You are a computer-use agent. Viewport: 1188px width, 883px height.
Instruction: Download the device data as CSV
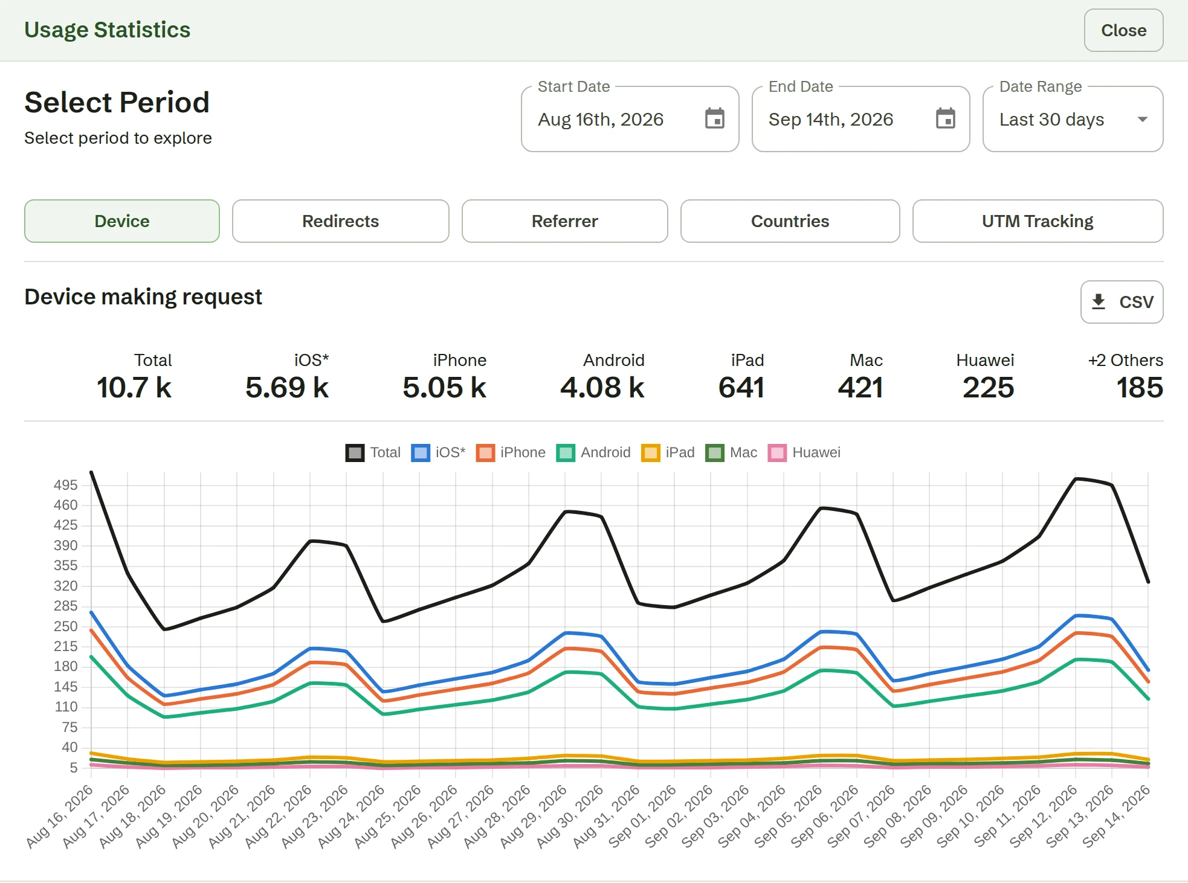1122,302
